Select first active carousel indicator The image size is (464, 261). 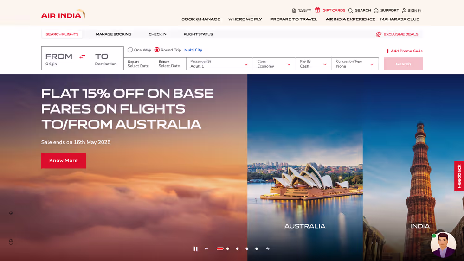[220, 248]
